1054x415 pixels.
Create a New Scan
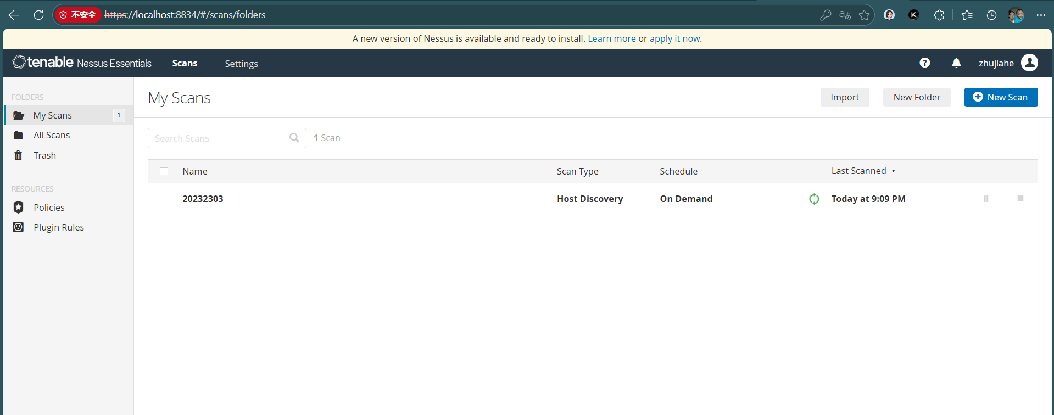point(1001,97)
